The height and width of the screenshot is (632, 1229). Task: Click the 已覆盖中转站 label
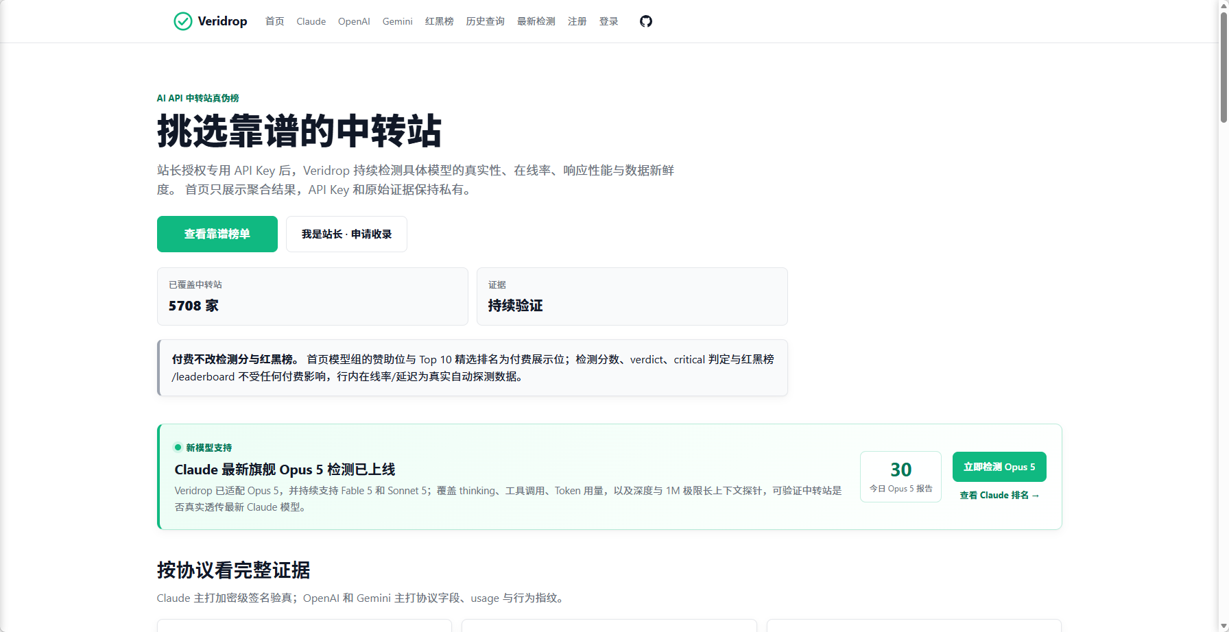pos(195,284)
